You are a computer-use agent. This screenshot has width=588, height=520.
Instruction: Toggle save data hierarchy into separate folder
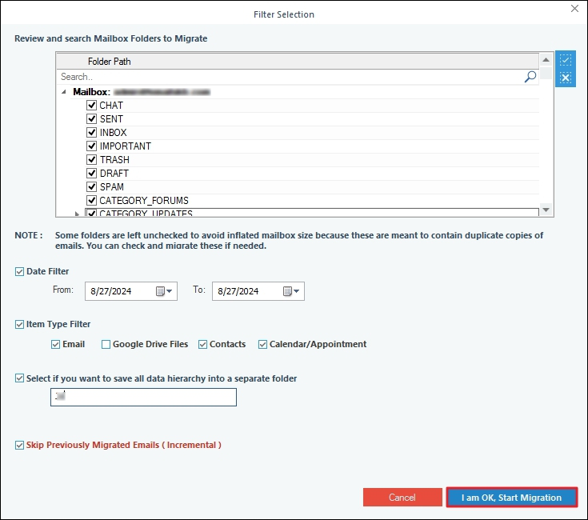click(x=19, y=378)
